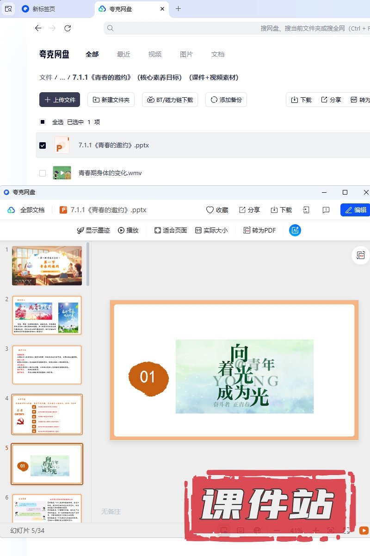The width and height of the screenshot is (370, 556).
Task: Click the blue 编辑 button
Action: (355, 210)
